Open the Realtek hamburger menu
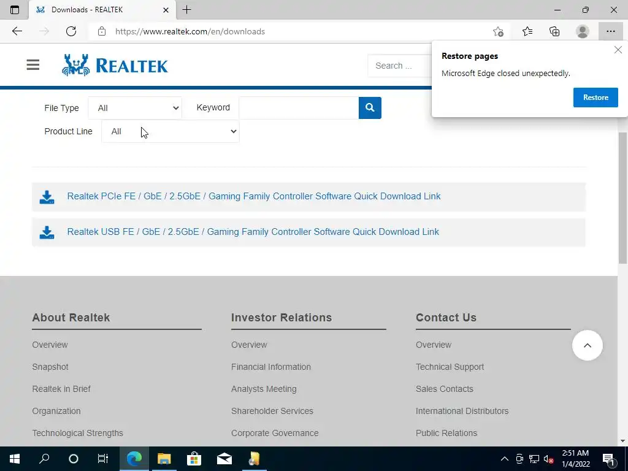 click(33, 65)
